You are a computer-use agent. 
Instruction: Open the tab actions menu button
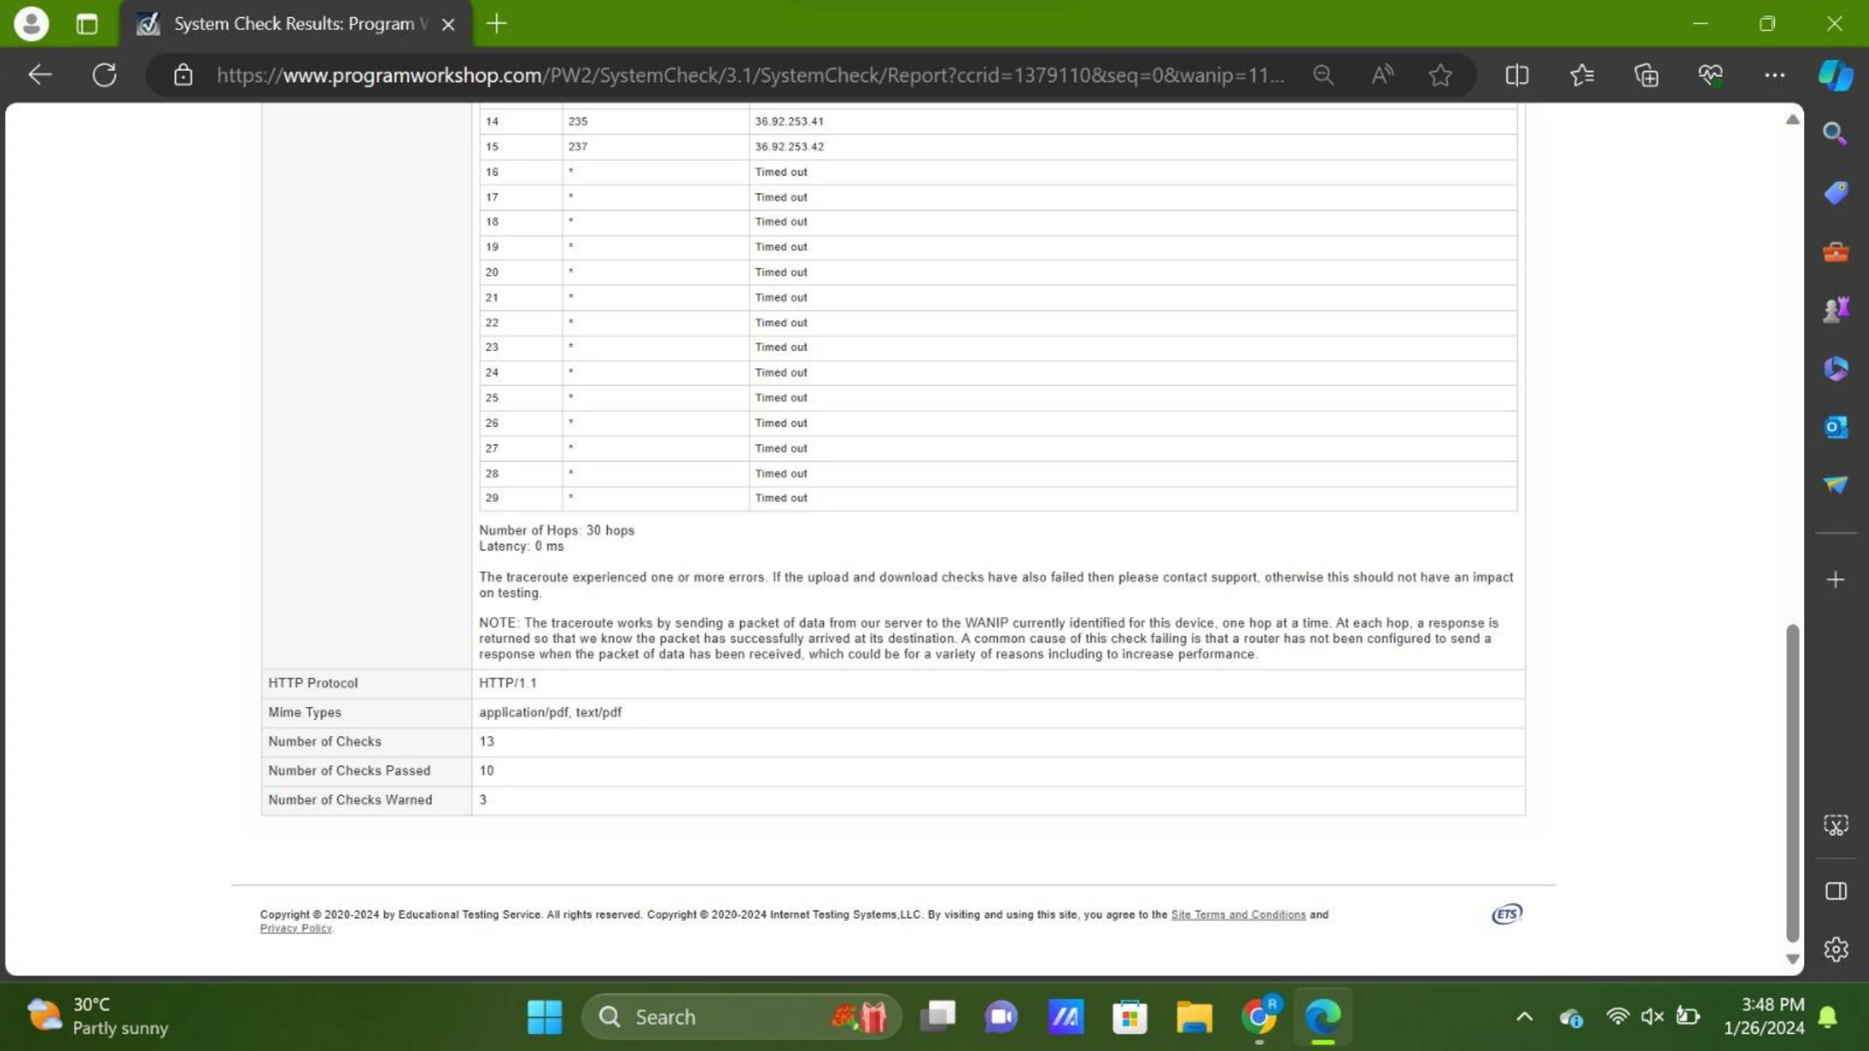tap(87, 24)
